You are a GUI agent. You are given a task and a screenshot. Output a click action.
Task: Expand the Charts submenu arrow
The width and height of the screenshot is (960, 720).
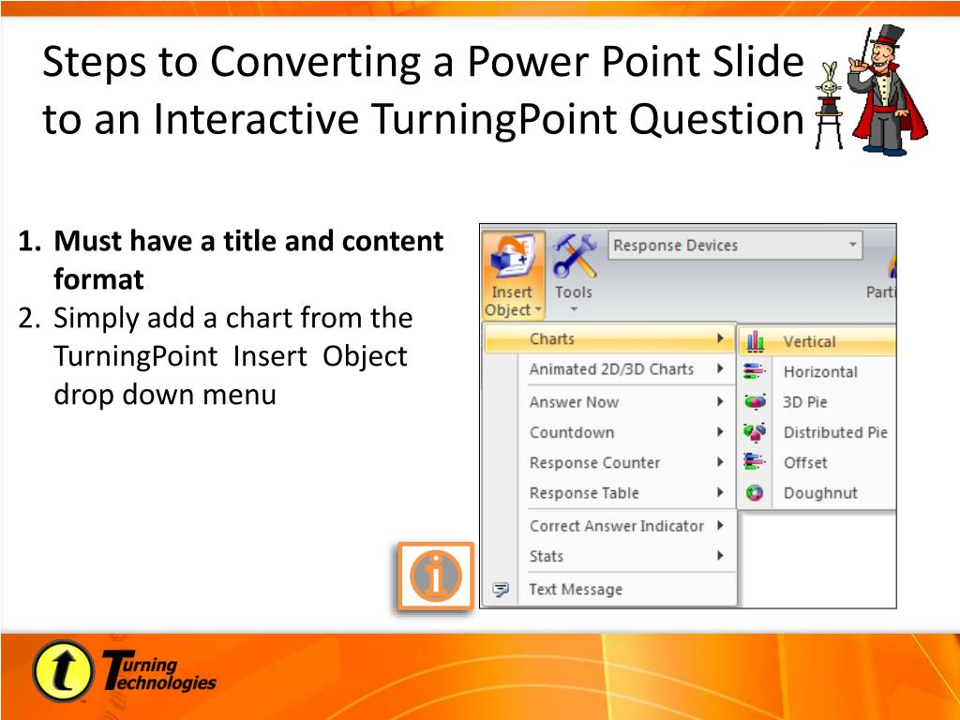(x=720, y=338)
